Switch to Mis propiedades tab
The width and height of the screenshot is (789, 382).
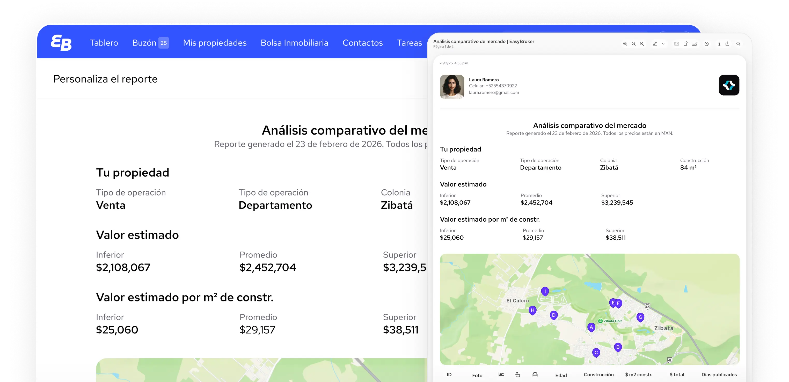click(x=215, y=43)
